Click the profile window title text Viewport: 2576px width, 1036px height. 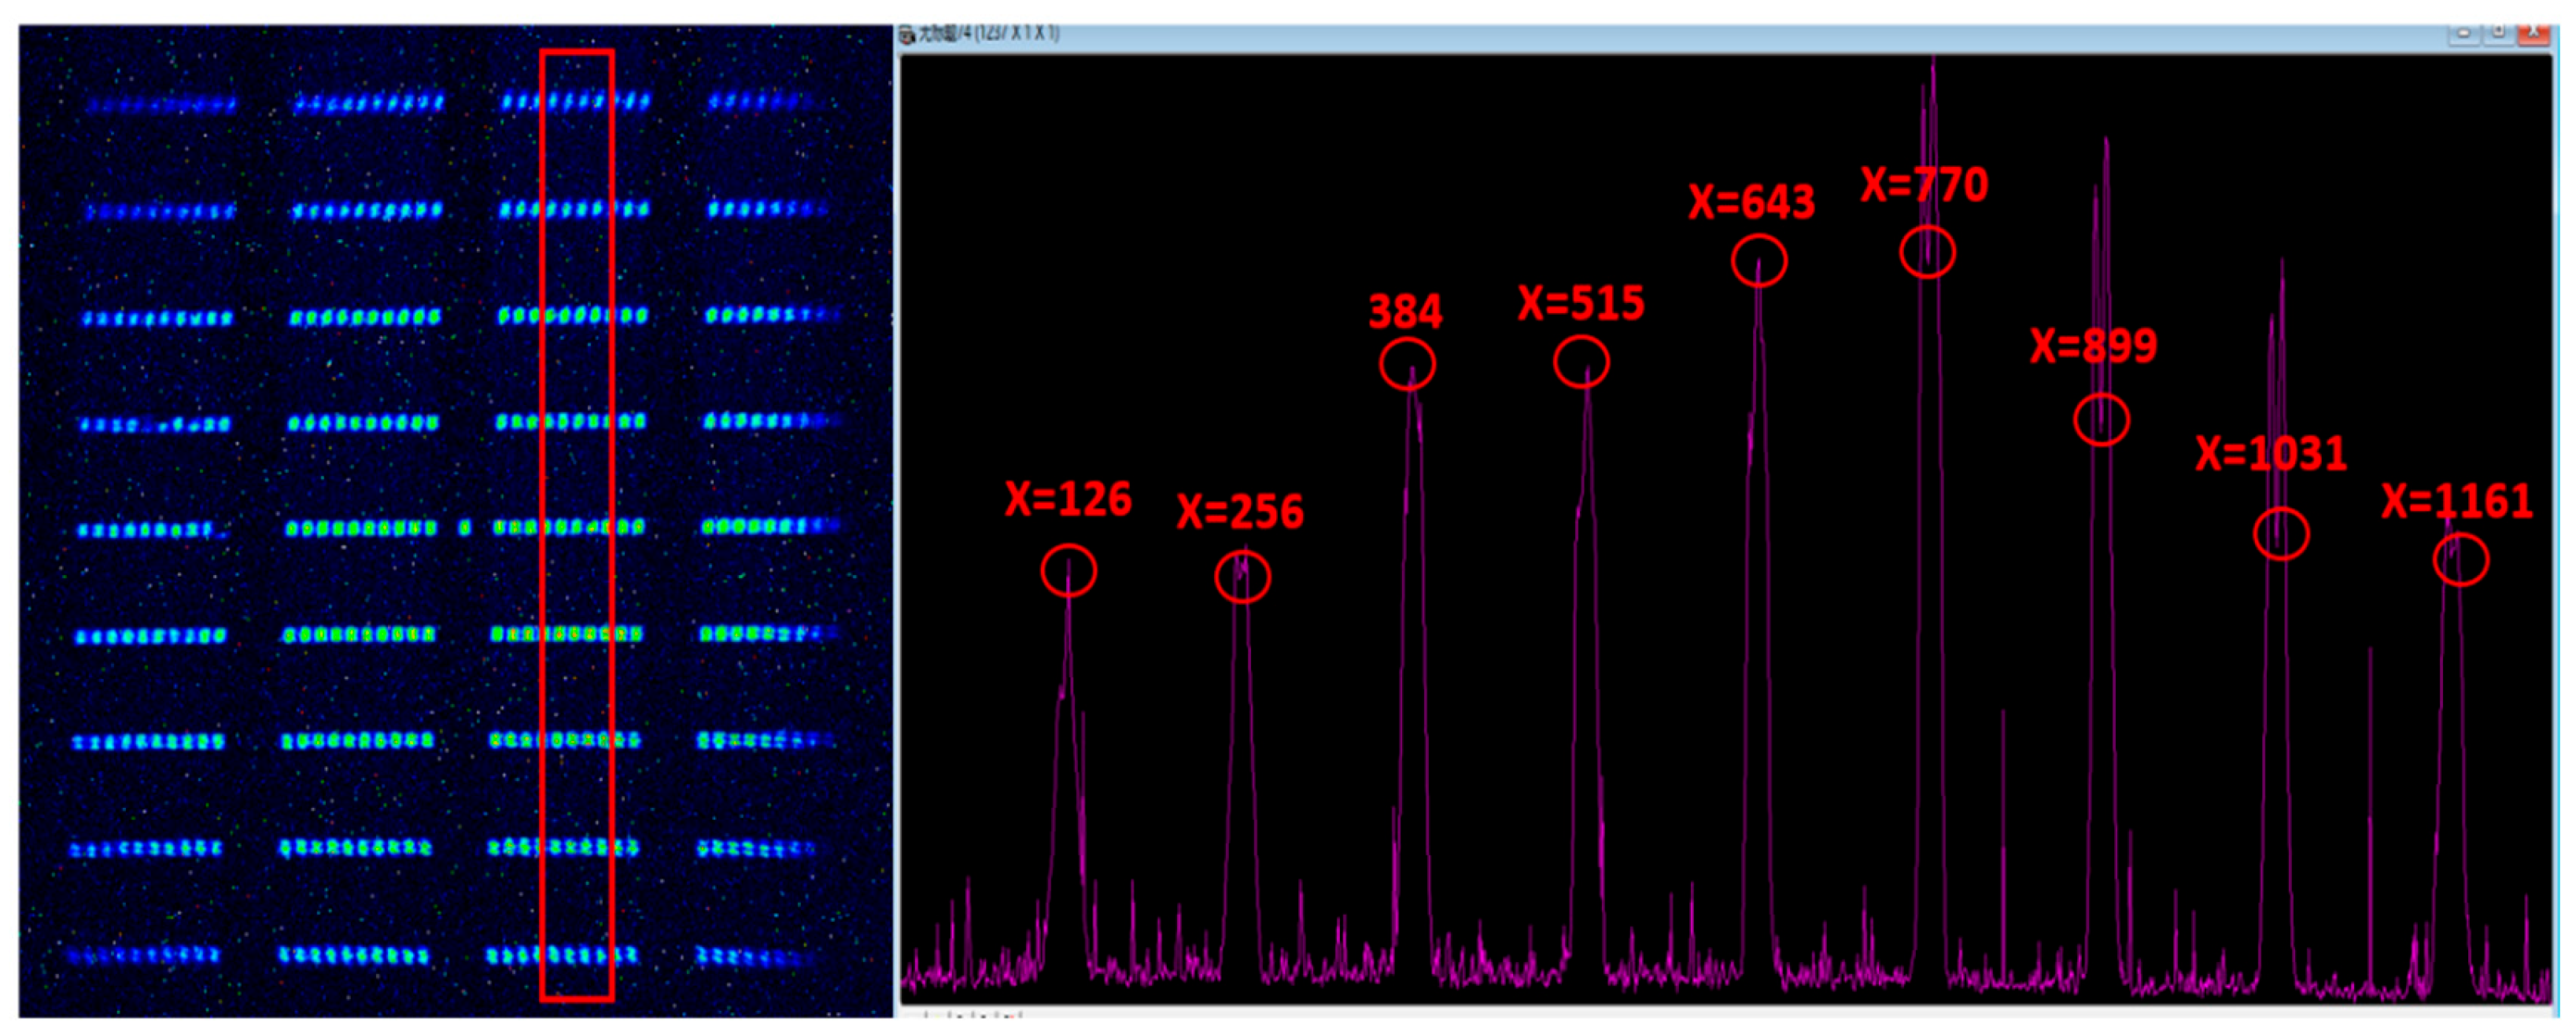(x=988, y=33)
